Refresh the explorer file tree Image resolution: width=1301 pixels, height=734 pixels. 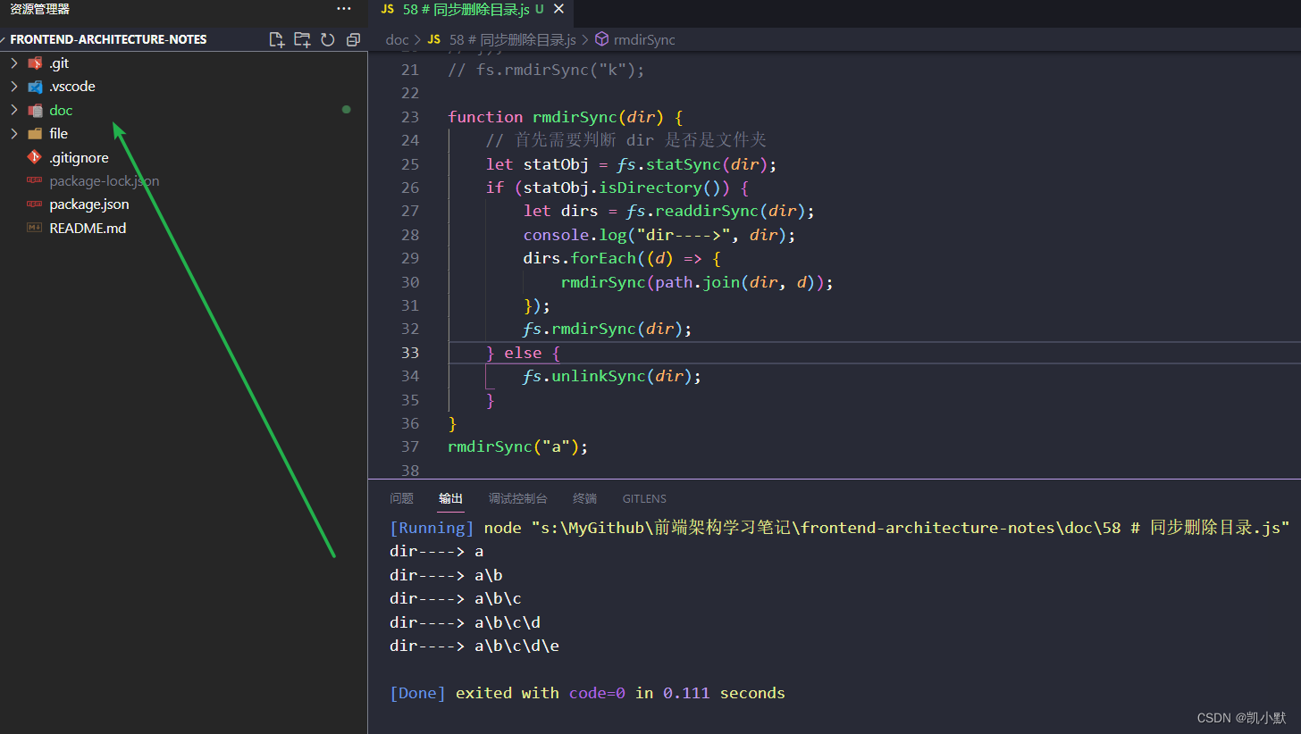click(x=328, y=39)
